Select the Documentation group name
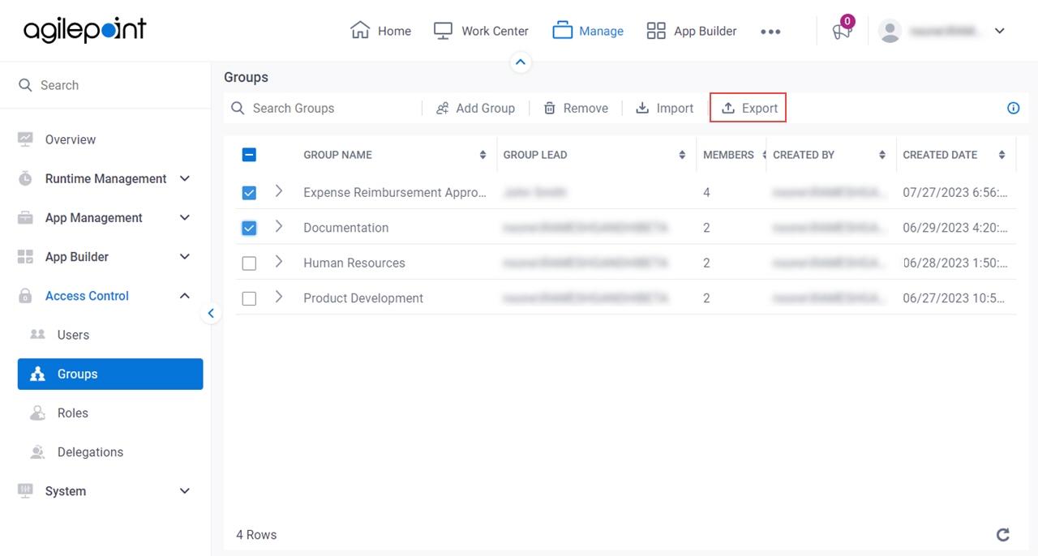The width and height of the screenshot is (1038, 556). tap(345, 228)
